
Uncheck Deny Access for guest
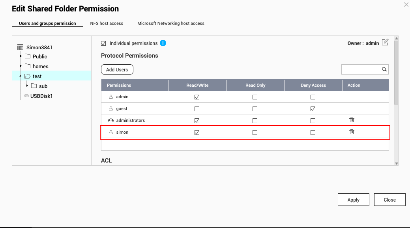313,109
